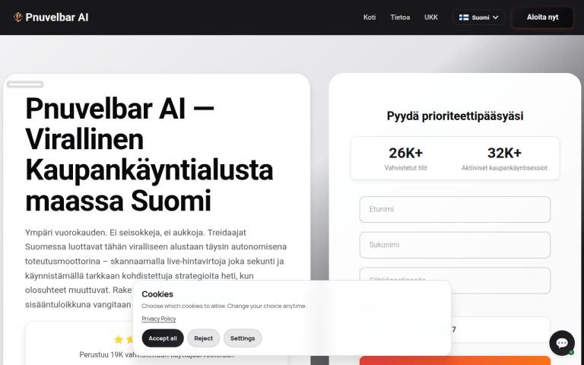Click the Aloita nyt button
The width and height of the screenshot is (584, 365).
click(x=542, y=17)
